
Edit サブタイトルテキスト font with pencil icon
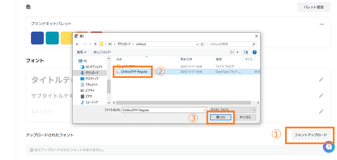point(321,95)
